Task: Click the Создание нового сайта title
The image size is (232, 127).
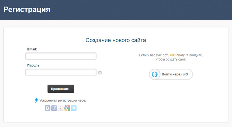Action: pyautogui.click(x=116, y=40)
